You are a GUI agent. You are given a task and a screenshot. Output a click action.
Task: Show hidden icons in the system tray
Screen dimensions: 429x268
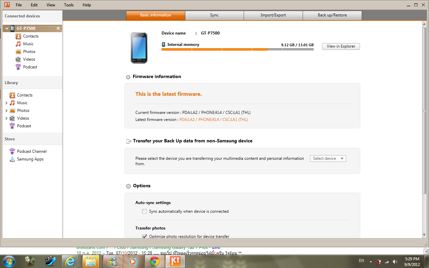[x=371, y=261]
